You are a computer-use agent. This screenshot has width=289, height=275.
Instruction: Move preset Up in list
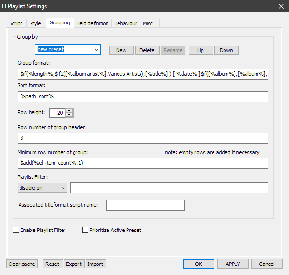coord(200,50)
